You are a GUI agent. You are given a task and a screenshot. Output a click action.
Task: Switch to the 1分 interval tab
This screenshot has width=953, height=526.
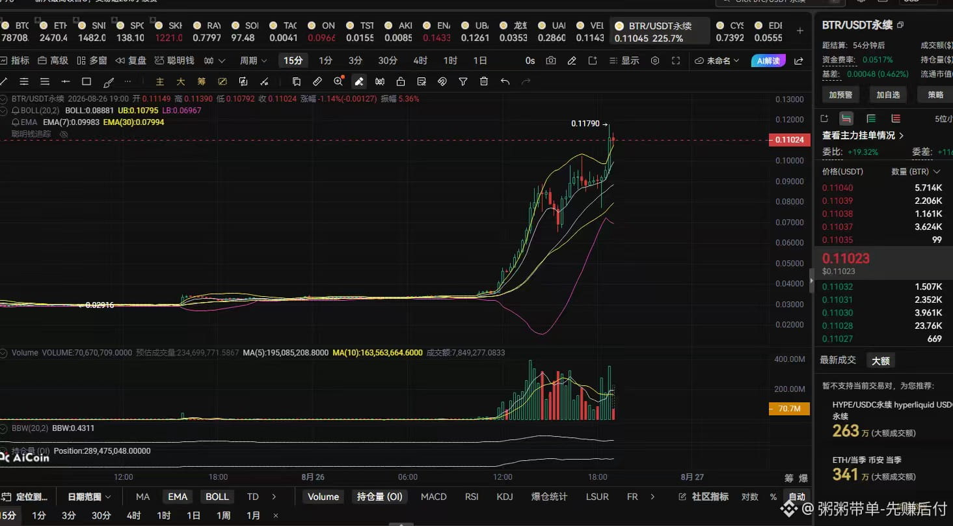click(x=326, y=61)
